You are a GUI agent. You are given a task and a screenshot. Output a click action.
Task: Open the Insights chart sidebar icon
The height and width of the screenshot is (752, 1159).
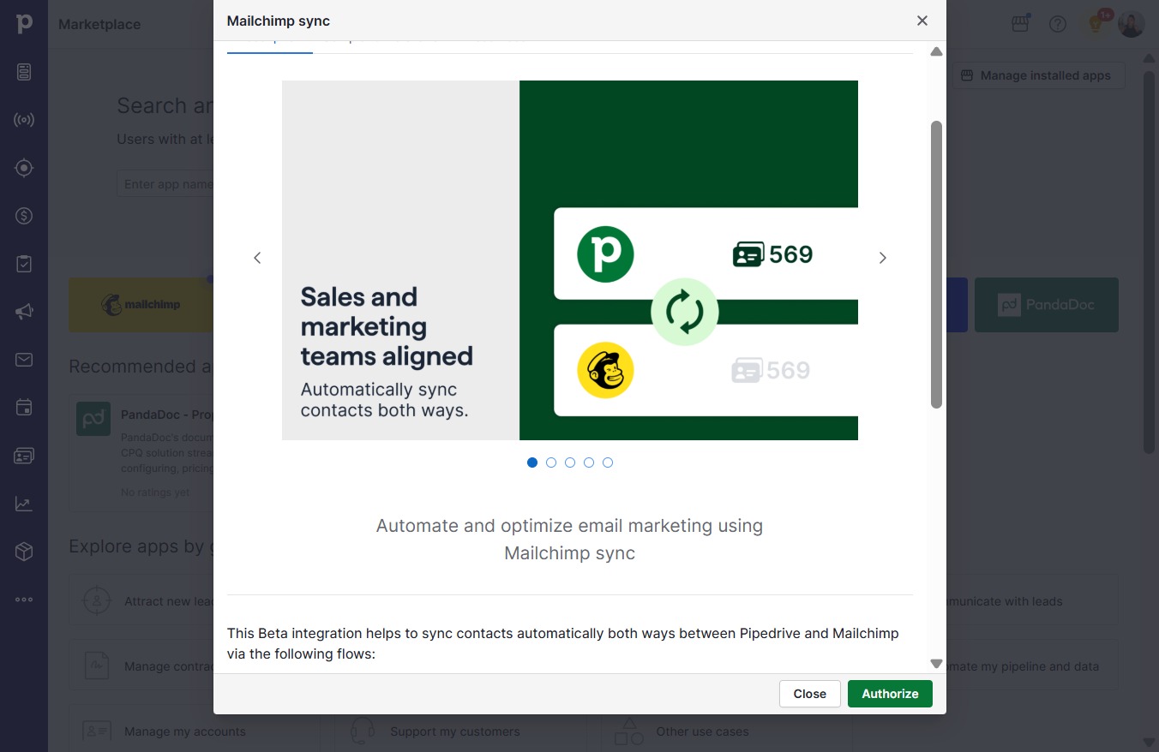24,504
